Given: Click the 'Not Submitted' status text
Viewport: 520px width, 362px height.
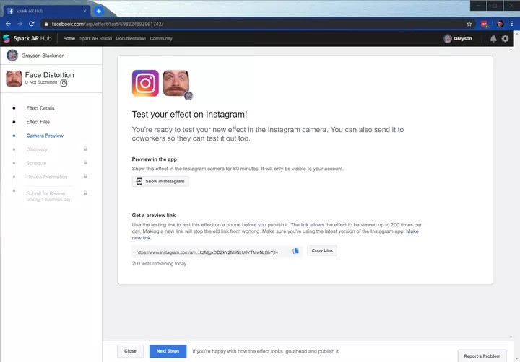Looking at the screenshot, I should pos(43,82).
